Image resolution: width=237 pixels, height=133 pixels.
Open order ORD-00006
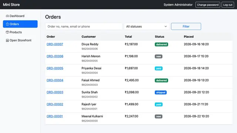(x=55, y=56)
